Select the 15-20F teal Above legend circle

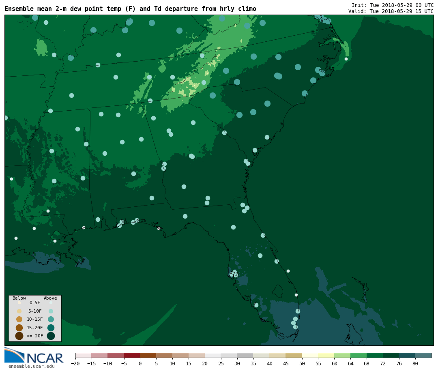tap(51, 328)
